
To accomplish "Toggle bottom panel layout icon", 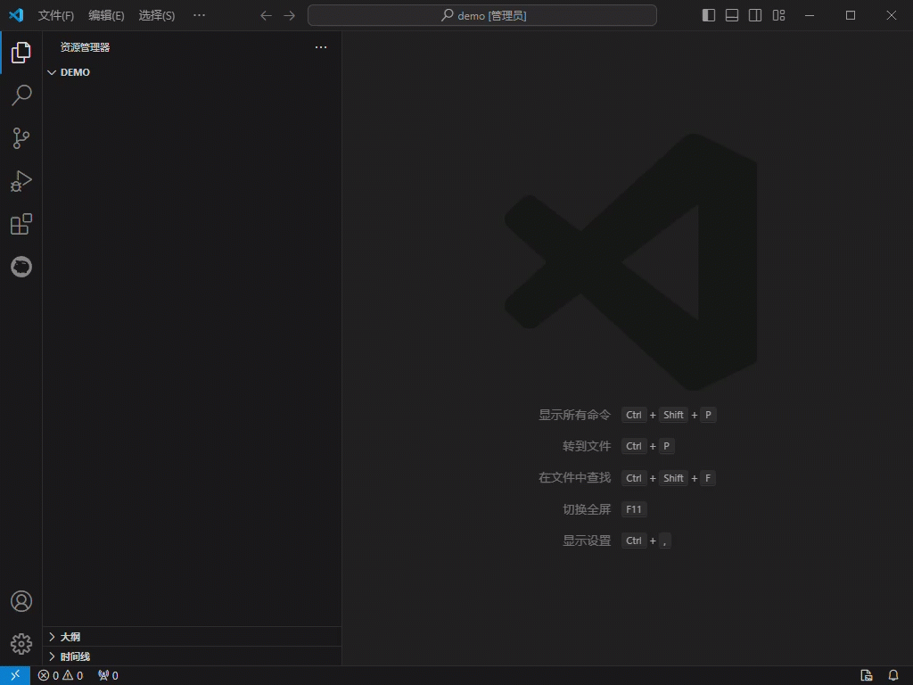I will (x=732, y=15).
